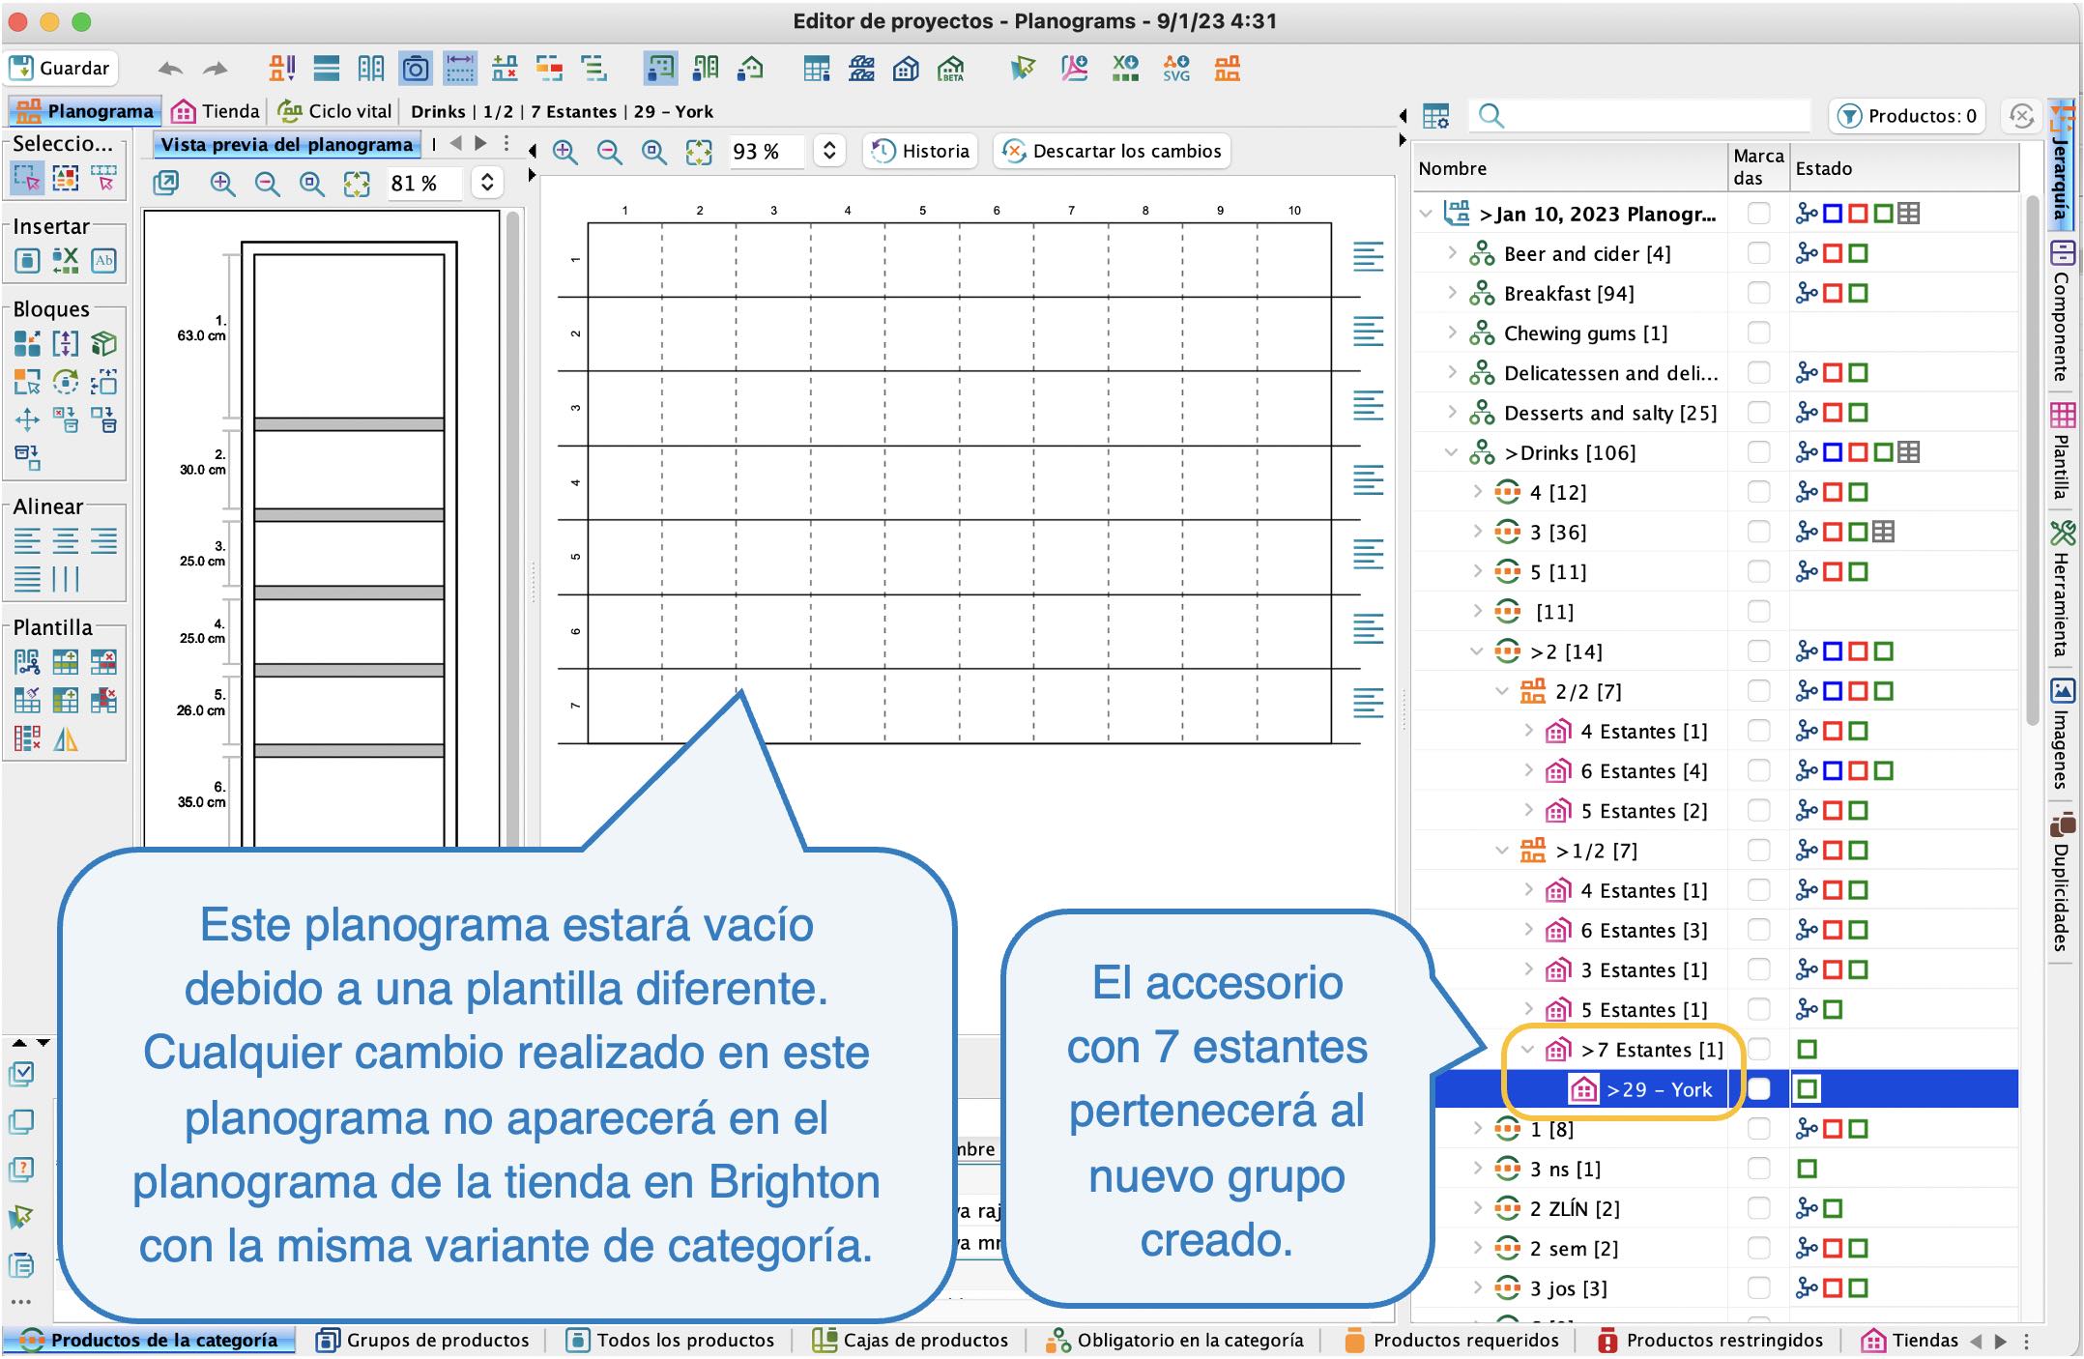This screenshot has width=2084, height=1359.
Task: Click the hierarchy table columns icon
Action: coord(1435,116)
